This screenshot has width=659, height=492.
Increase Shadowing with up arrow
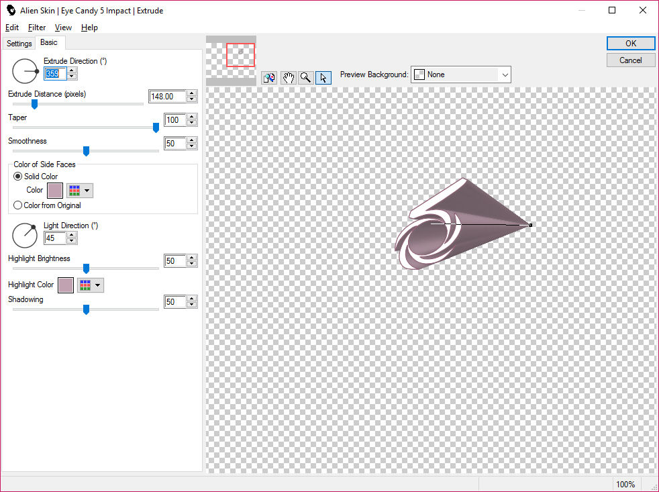point(192,299)
